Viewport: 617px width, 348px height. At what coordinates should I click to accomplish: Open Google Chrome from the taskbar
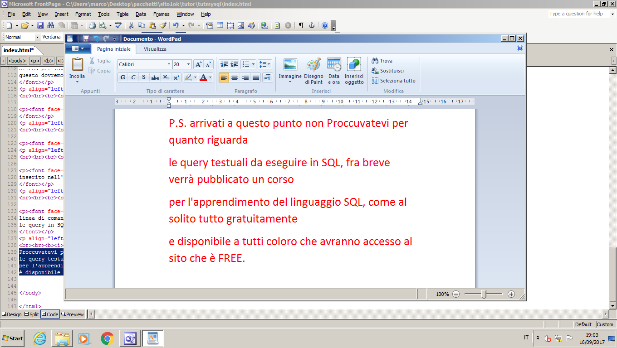click(x=107, y=338)
